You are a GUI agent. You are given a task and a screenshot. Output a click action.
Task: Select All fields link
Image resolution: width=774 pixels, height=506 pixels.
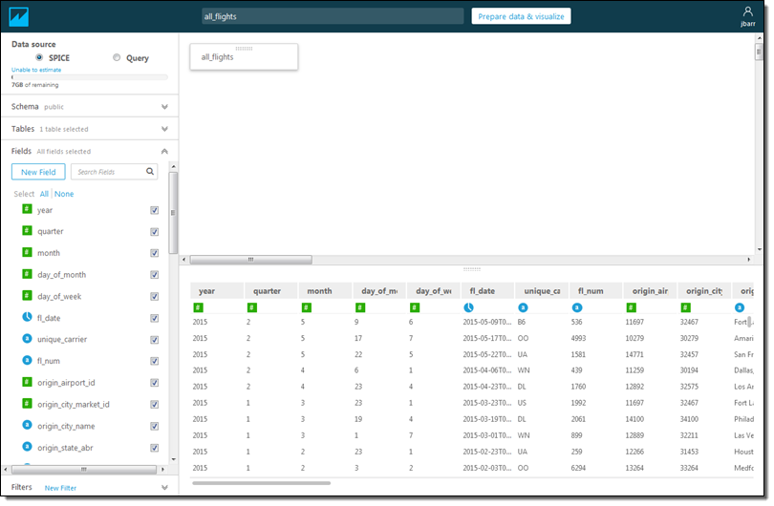coord(44,194)
